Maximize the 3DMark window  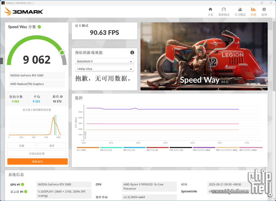[x=262, y=3]
